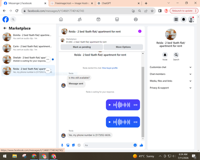This screenshot has height=160, width=200.
Task: Click the chat vertical scrollbar
Action: [x=143, y=102]
